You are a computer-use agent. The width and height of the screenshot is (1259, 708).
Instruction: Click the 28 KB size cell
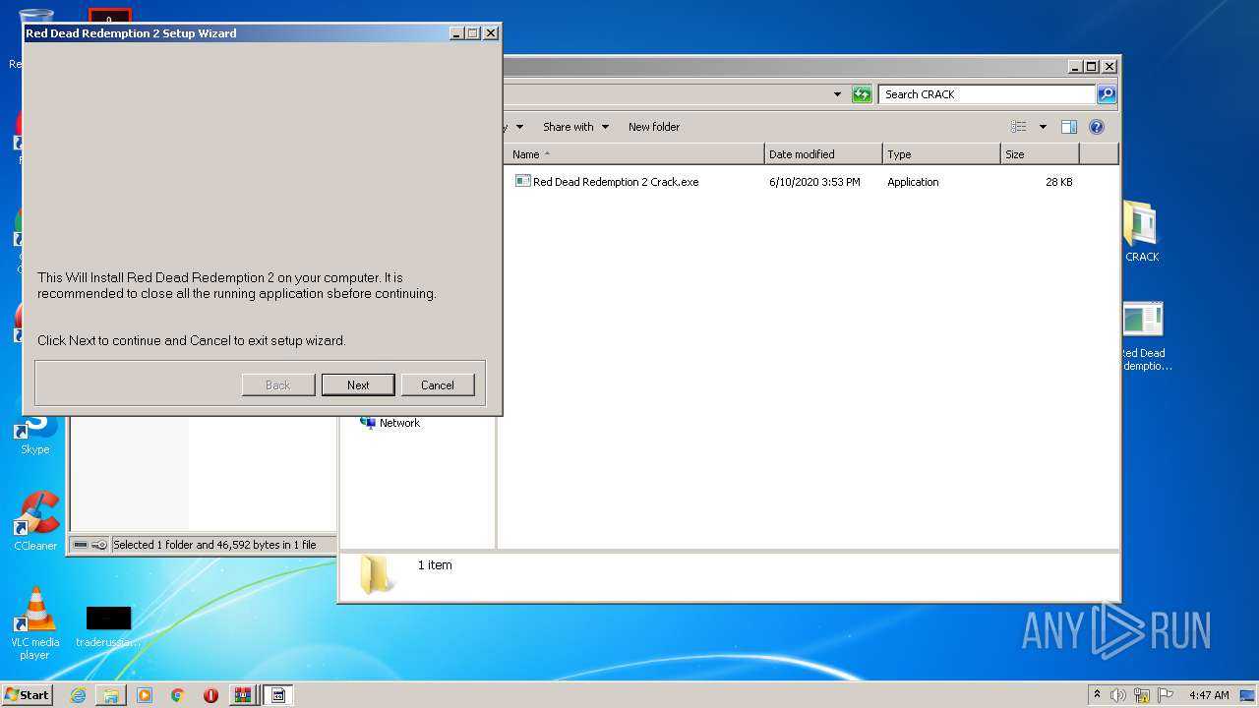tap(1059, 182)
